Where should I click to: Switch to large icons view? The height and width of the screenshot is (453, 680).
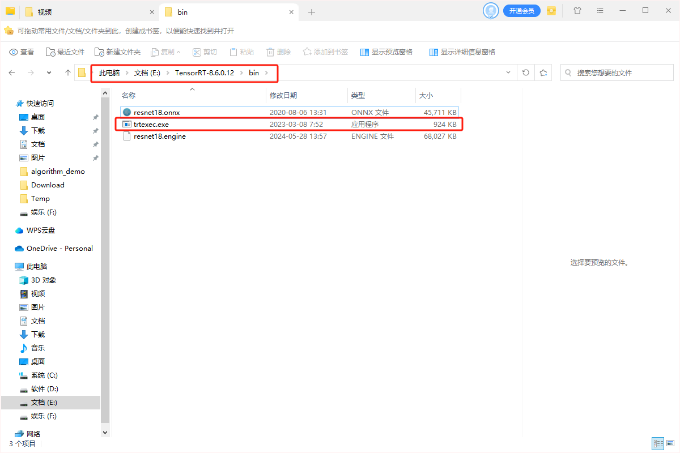point(670,443)
